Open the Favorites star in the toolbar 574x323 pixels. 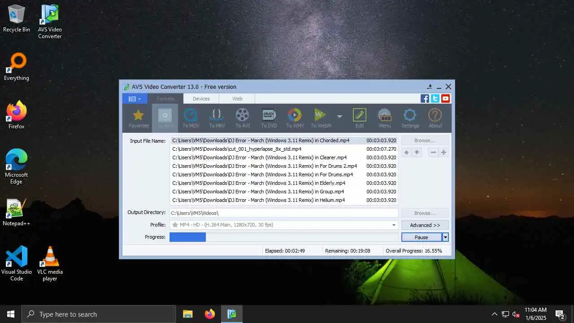coord(139,118)
